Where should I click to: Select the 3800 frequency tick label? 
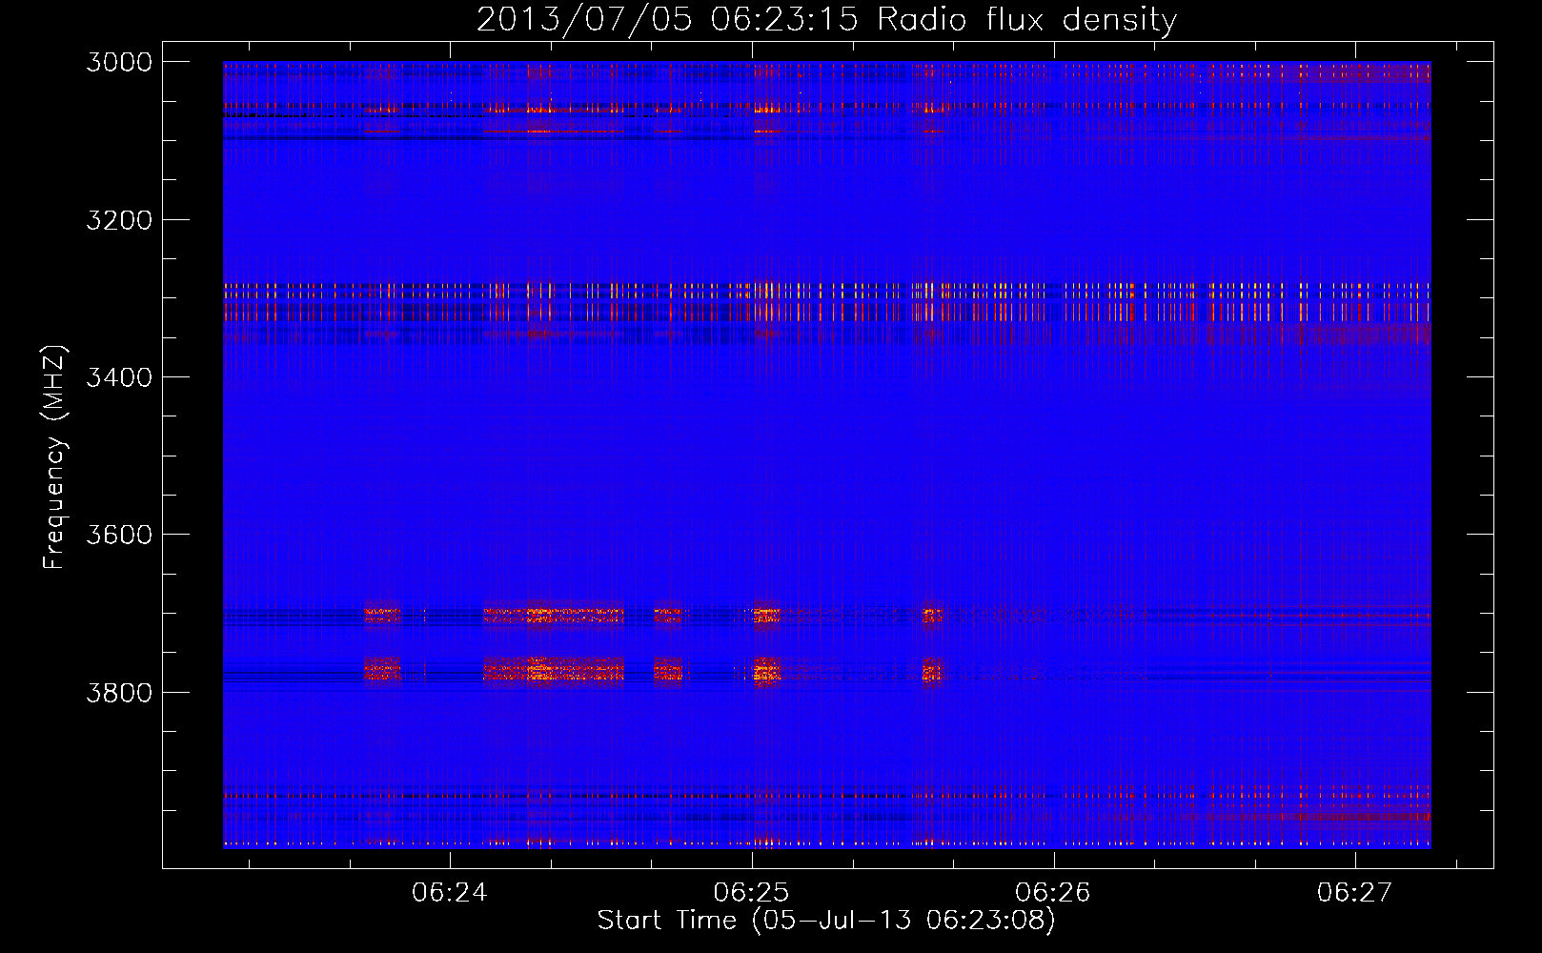pyautogui.click(x=119, y=692)
